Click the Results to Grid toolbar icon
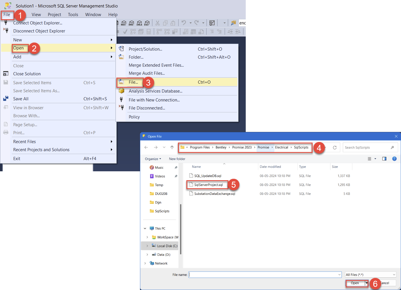 (x=193, y=32)
